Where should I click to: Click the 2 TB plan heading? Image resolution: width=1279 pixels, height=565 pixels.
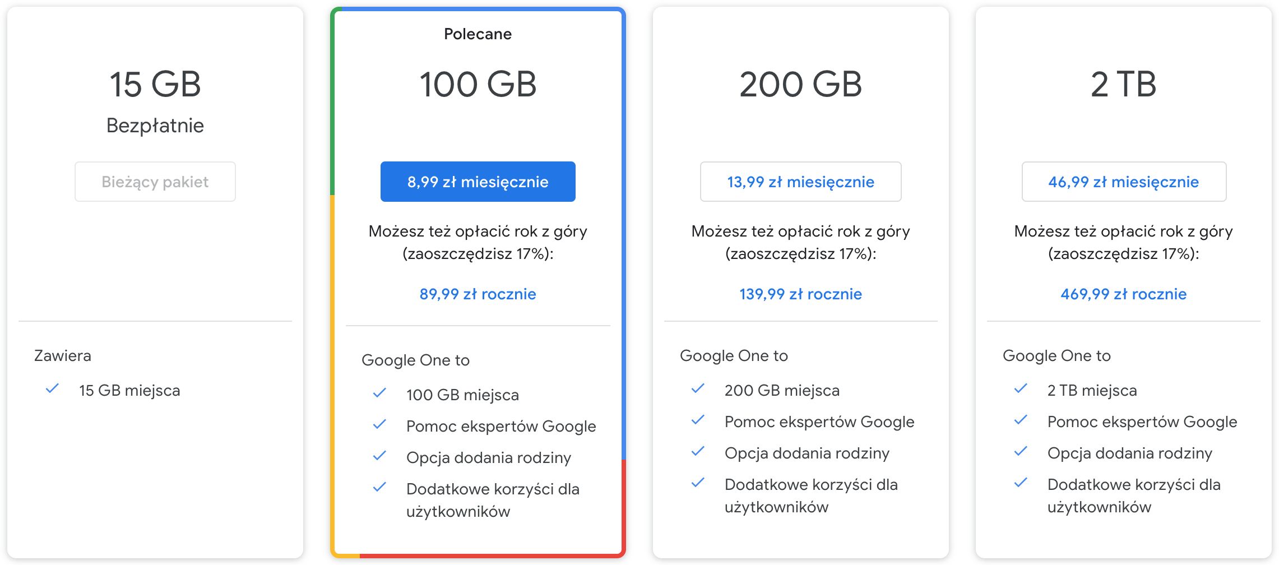[x=1123, y=85]
